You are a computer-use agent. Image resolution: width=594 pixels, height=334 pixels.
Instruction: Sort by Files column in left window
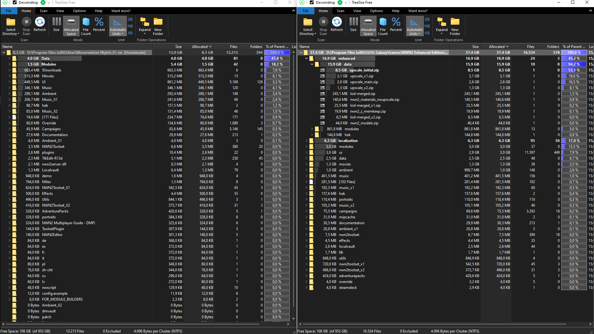pos(226,47)
